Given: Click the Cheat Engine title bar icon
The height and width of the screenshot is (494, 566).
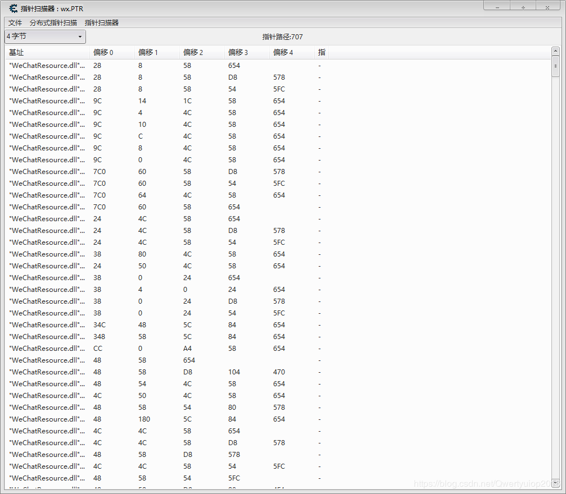Looking at the screenshot, I should [13, 8].
